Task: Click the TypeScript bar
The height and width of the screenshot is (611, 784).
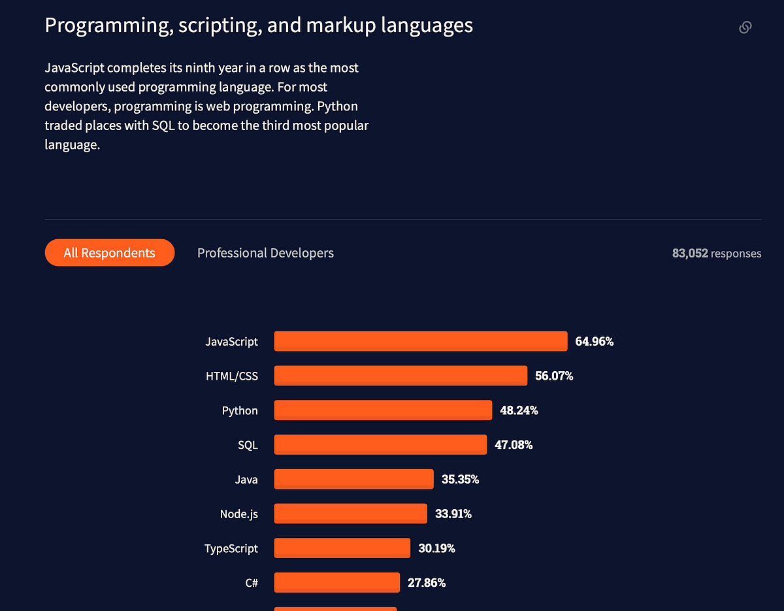Action: tap(342, 548)
